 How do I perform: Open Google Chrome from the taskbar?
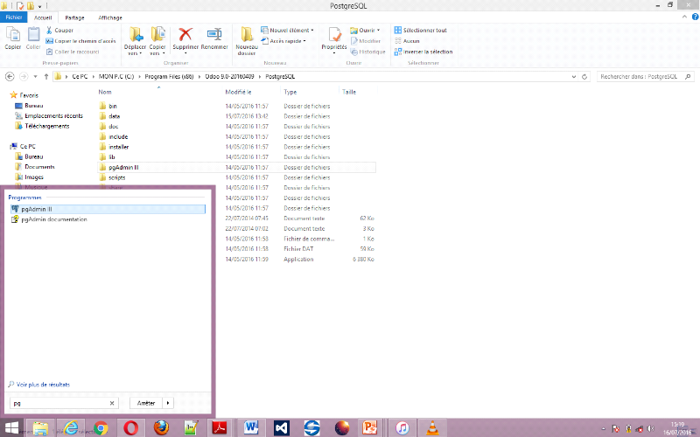pyautogui.click(x=101, y=428)
